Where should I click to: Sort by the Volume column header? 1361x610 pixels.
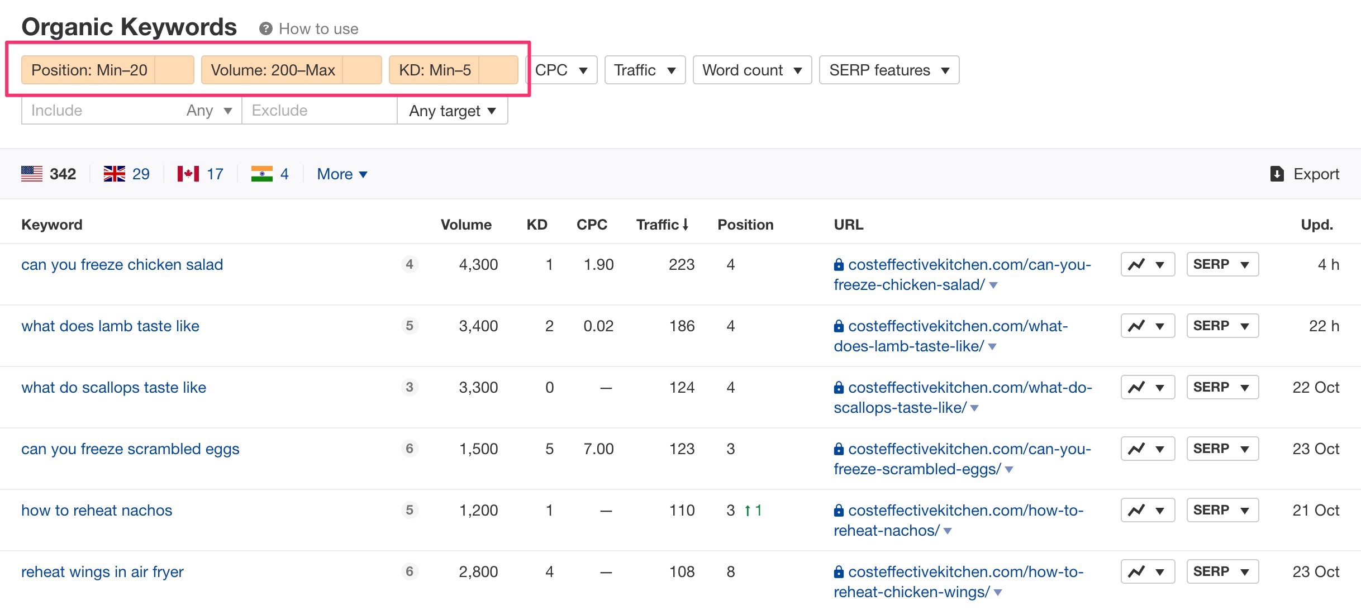click(x=466, y=225)
